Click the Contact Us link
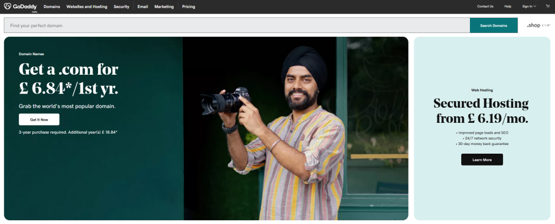The height and width of the screenshot is (224, 555). click(x=485, y=6)
